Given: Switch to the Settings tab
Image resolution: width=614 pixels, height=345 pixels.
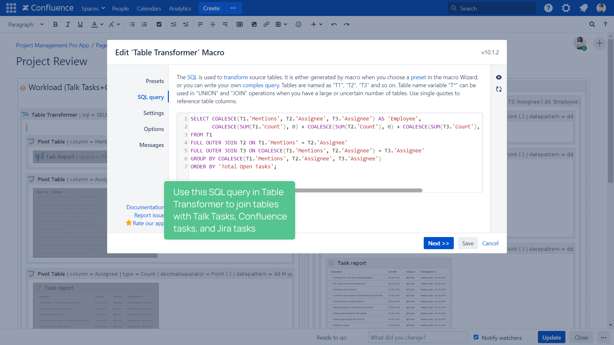Looking at the screenshot, I should (153, 113).
